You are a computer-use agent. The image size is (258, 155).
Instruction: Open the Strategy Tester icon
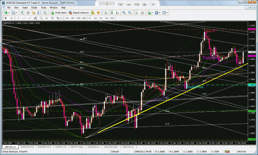[x=45, y=13]
